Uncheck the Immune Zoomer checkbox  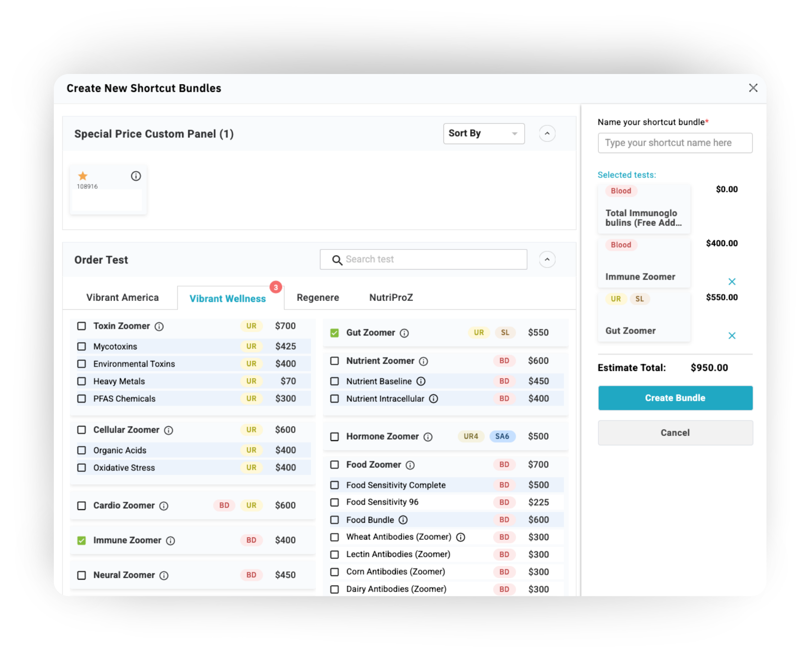coord(82,541)
